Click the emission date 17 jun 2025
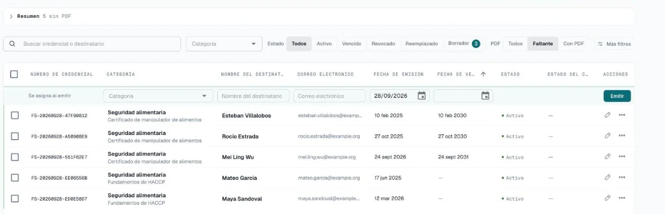 (388, 178)
